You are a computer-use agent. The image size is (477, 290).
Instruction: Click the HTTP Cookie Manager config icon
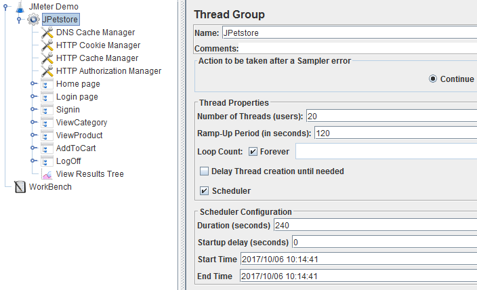point(47,45)
